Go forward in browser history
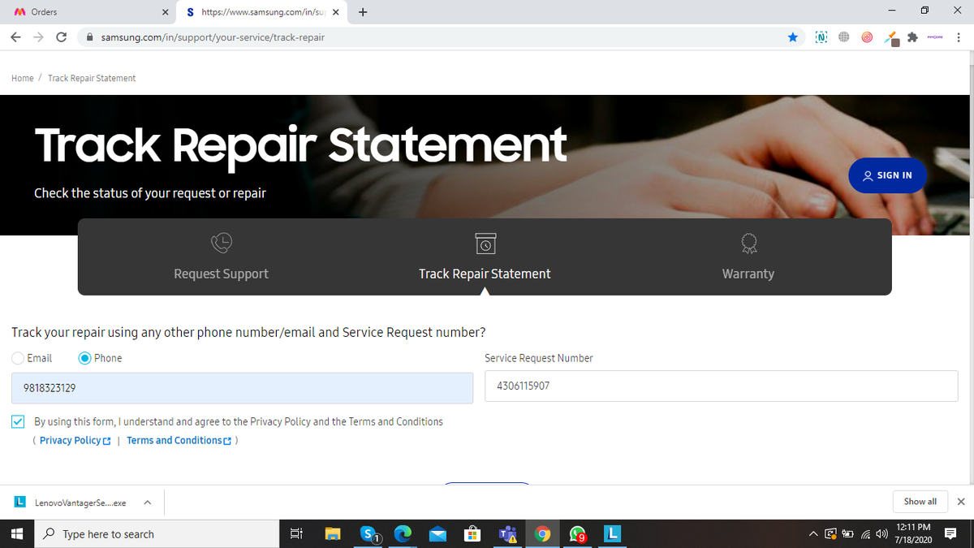This screenshot has width=974, height=548. (x=39, y=37)
